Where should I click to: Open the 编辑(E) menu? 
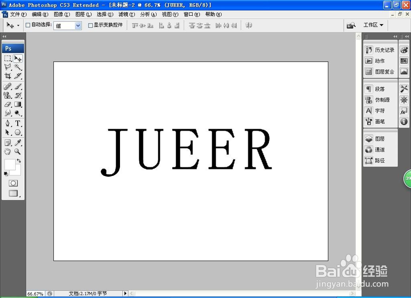(40, 14)
